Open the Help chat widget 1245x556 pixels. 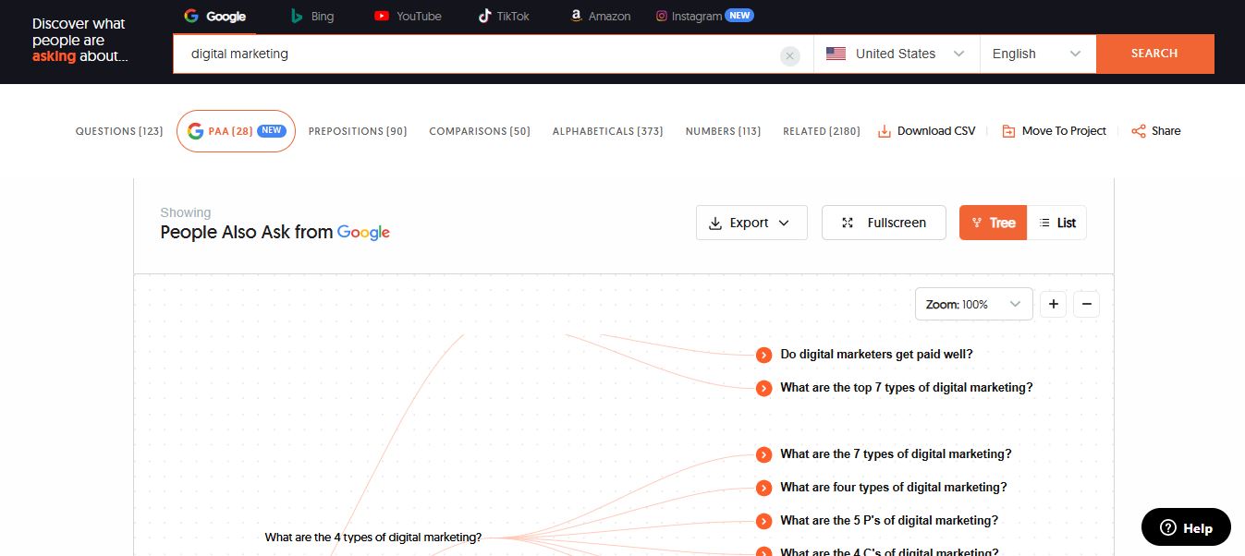tap(1185, 527)
